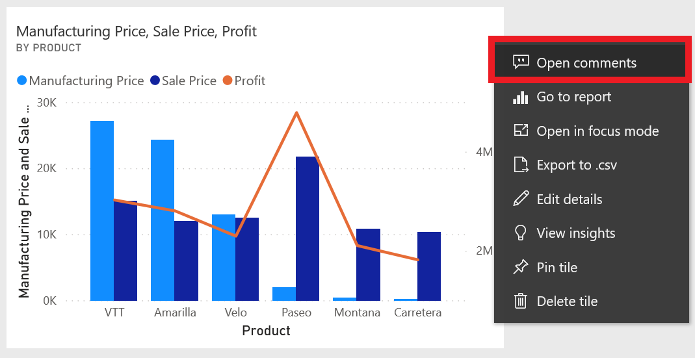Click the Profit line peak above Paseo

coord(296,113)
